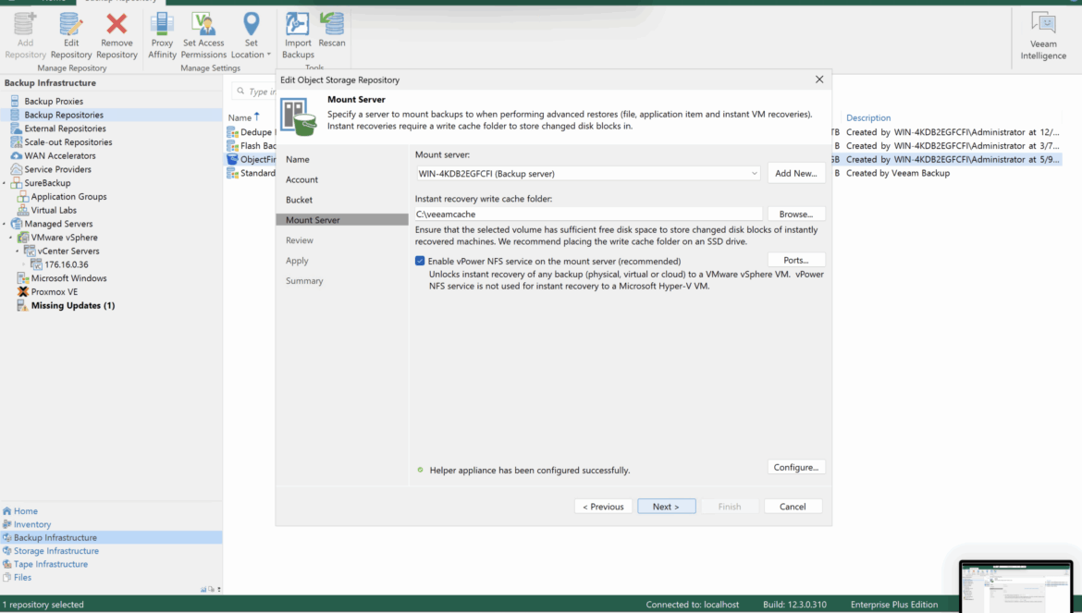
Task: Click the Next > button
Action: click(x=666, y=506)
